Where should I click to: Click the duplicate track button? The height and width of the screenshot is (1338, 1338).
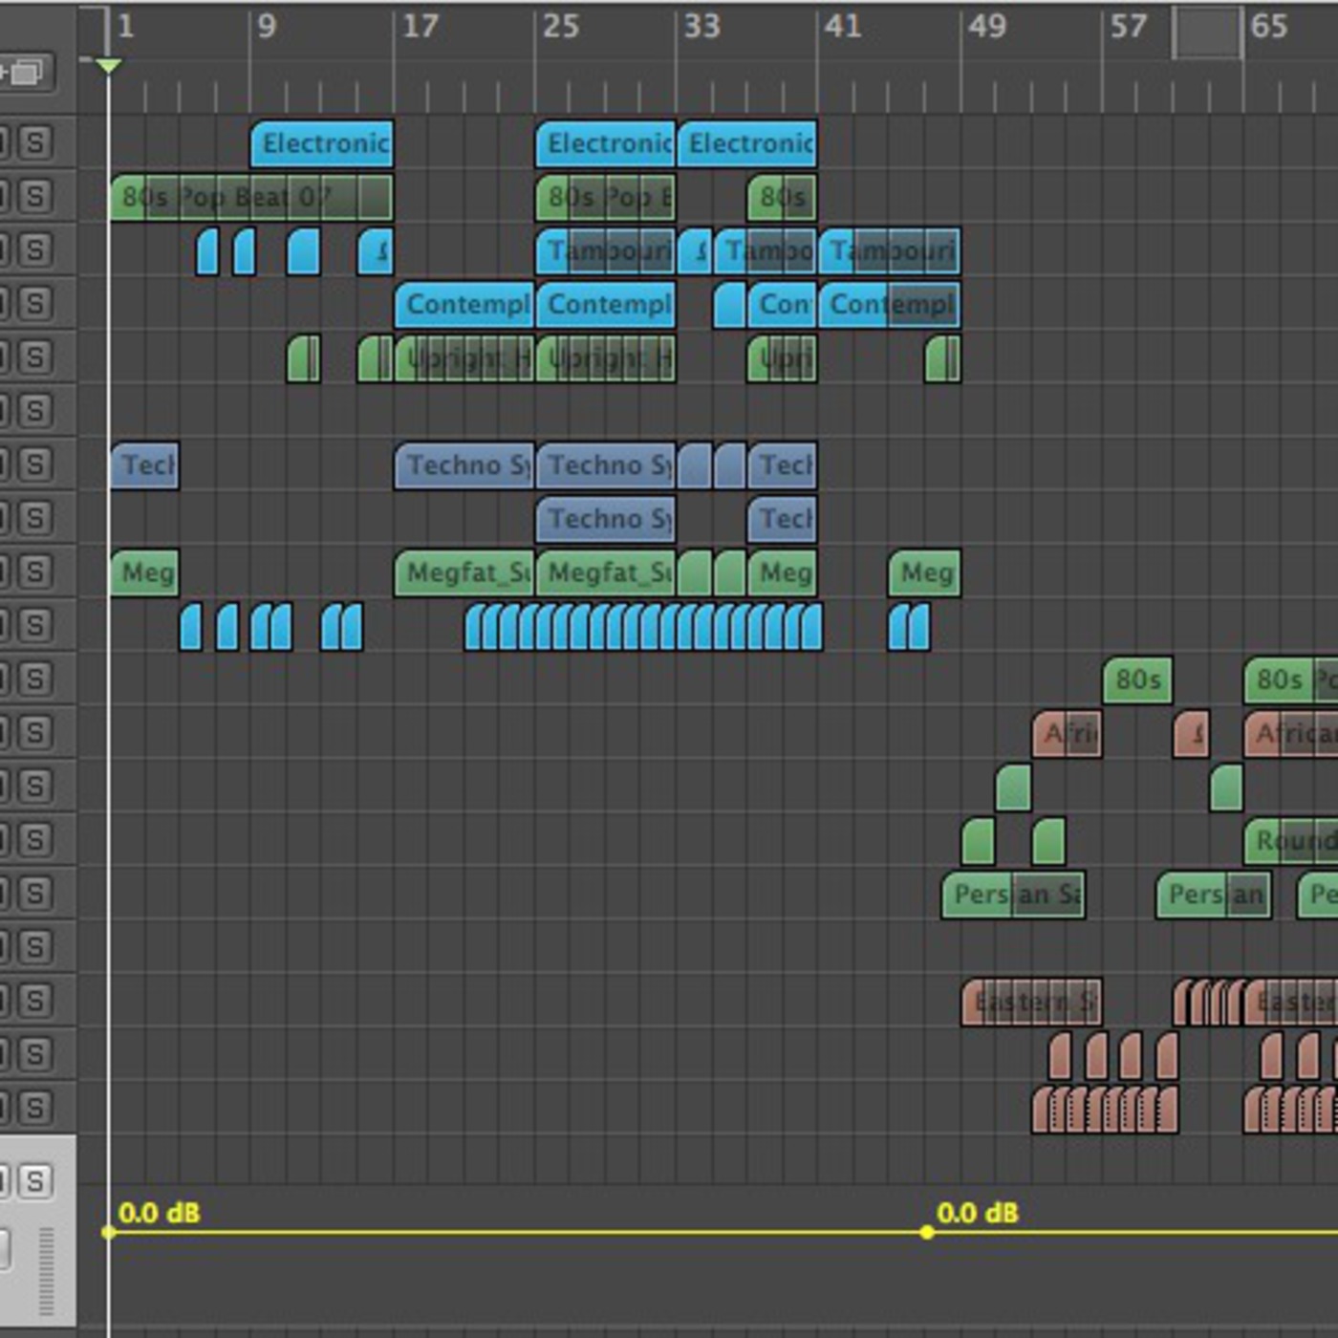coord(25,73)
